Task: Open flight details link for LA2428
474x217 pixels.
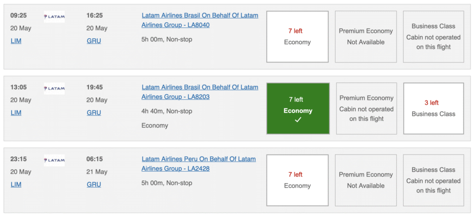Action: click(x=198, y=164)
